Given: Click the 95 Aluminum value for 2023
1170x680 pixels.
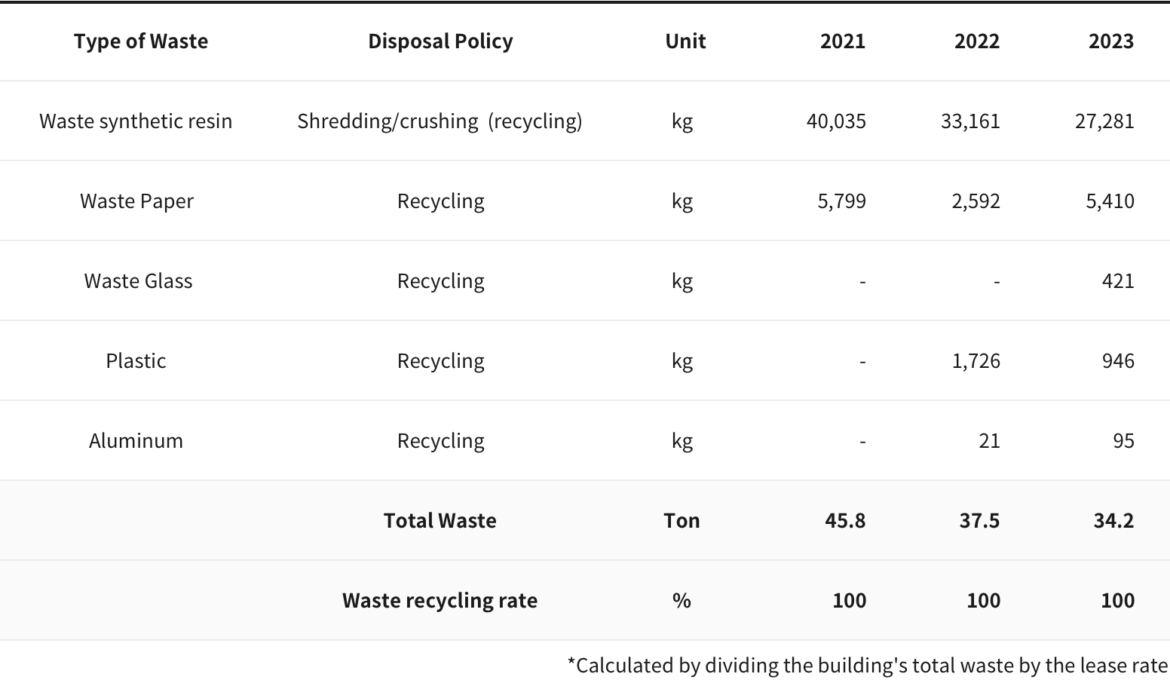Looking at the screenshot, I should pyautogui.click(x=1123, y=440).
